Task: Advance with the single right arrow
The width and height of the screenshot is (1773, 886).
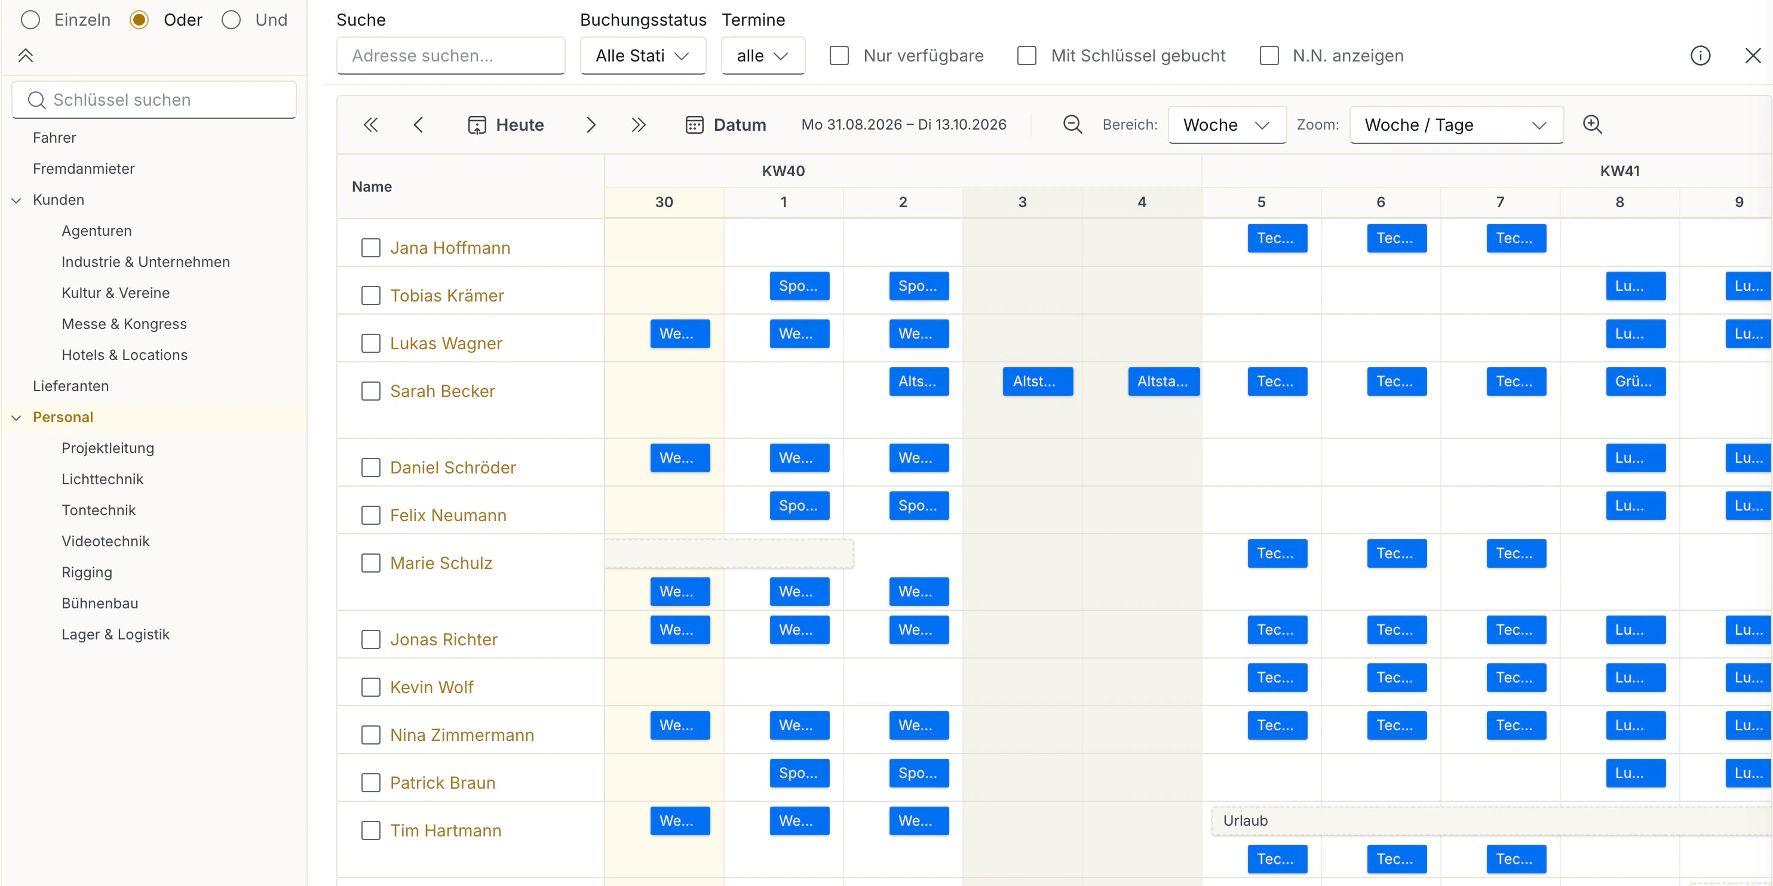Action: point(591,125)
